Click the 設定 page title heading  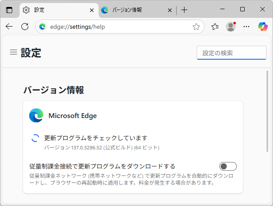(x=31, y=53)
